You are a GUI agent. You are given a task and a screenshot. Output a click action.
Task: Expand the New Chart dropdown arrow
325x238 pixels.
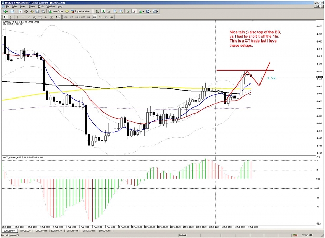(8, 11)
